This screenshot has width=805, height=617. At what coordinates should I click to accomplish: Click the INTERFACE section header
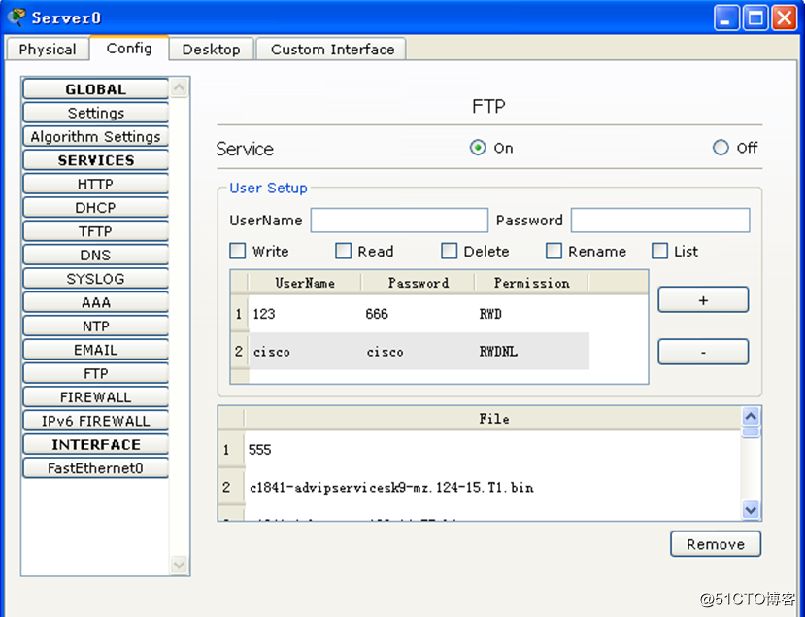[95, 444]
